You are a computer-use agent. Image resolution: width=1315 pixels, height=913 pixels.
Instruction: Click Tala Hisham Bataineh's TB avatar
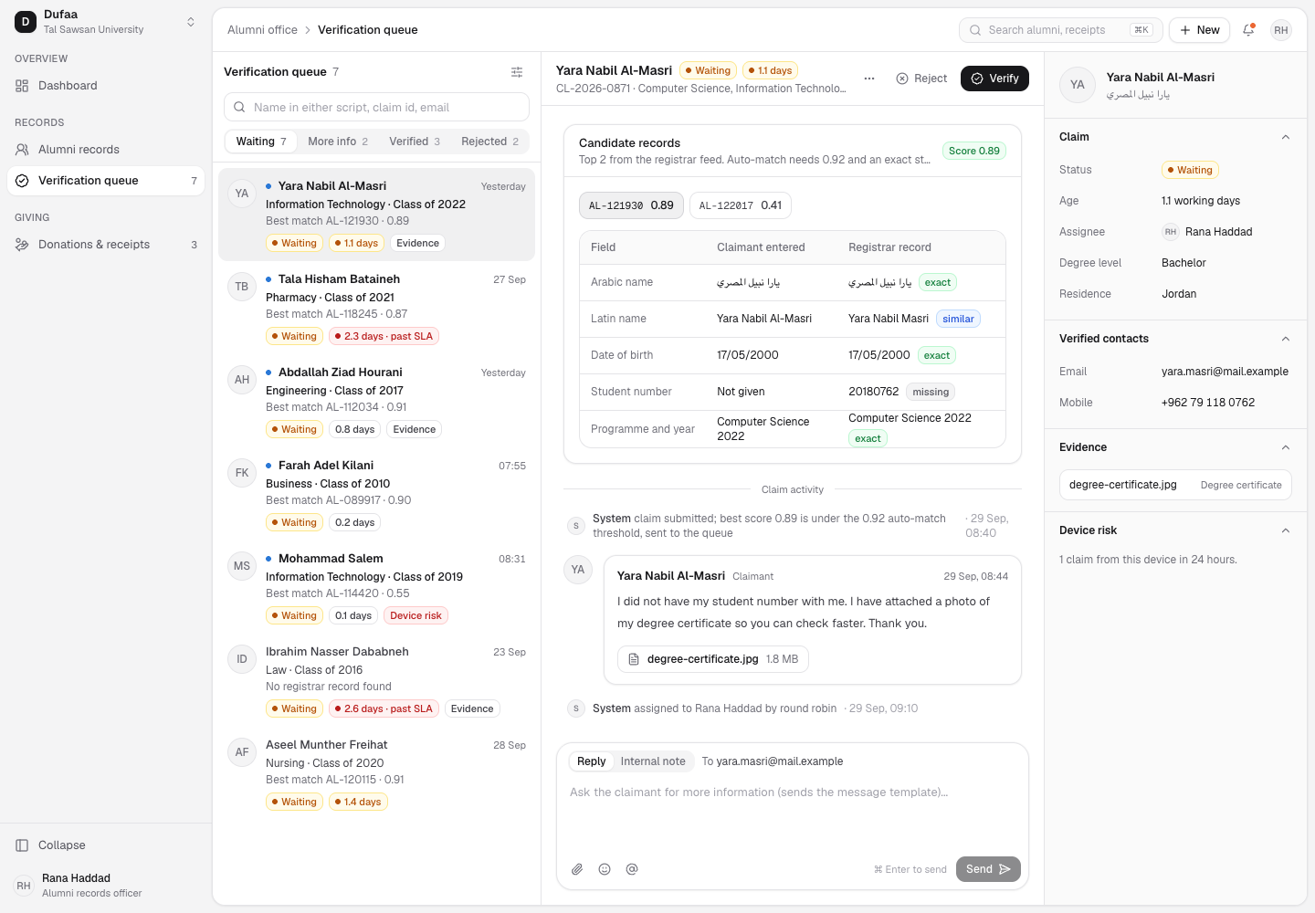click(242, 287)
